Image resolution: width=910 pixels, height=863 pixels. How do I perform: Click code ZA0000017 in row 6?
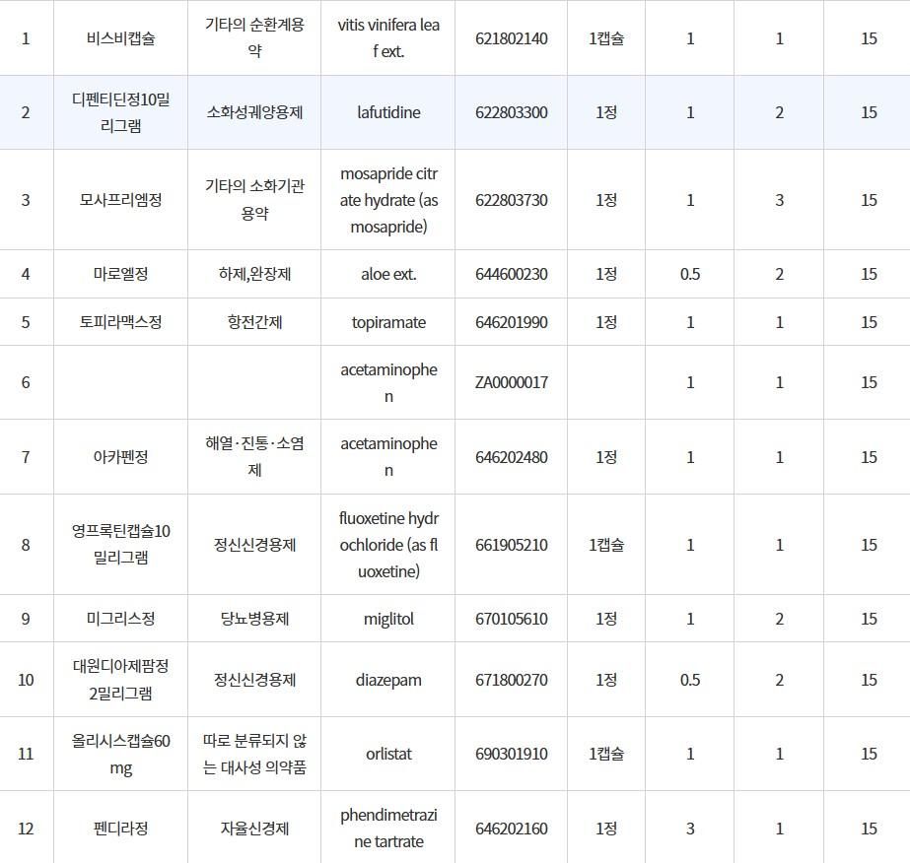click(x=511, y=382)
